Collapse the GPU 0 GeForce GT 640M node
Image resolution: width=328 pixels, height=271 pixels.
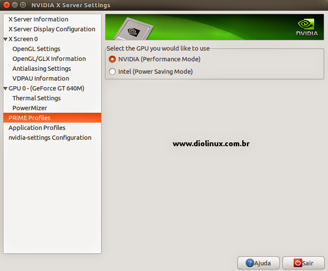click(x=6, y=88)
